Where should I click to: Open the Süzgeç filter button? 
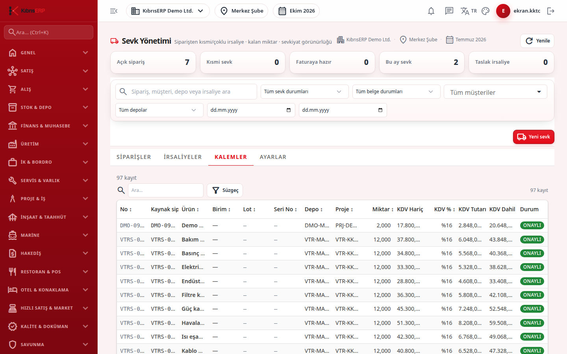point(225,190)
